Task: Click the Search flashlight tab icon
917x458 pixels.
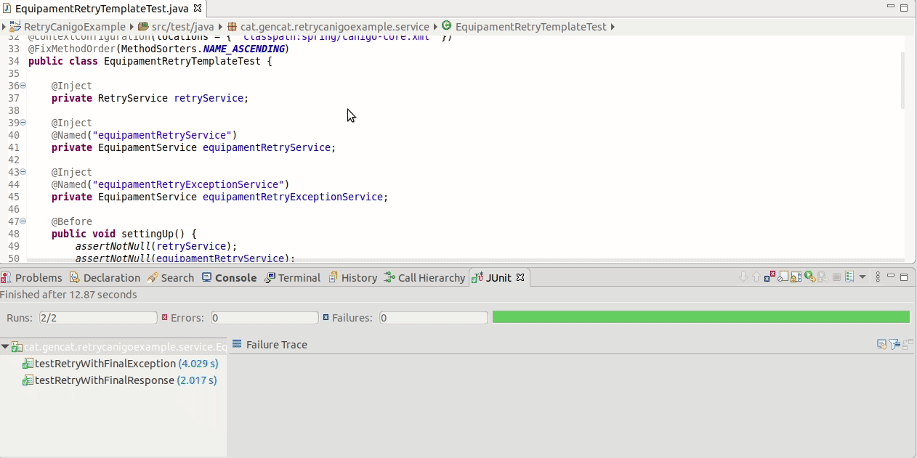Action: [153, 278]
